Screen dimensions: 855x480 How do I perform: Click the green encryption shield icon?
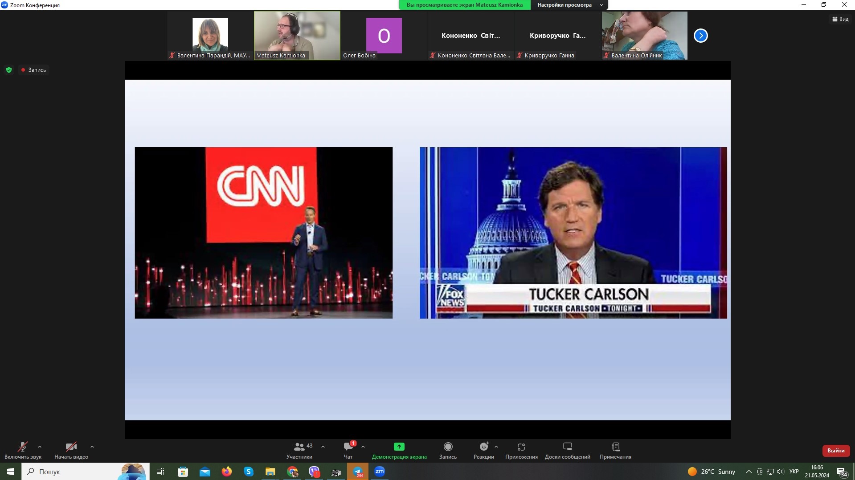coord(9,70)
